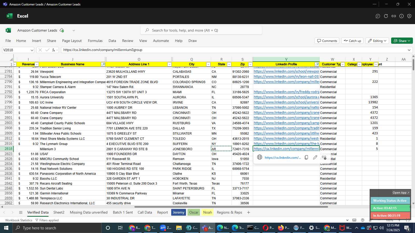The height and width of the screenshot is (233, 415).
Task: Open the Linkedin Profile filter dropdown
Action: tap(317, 64)
